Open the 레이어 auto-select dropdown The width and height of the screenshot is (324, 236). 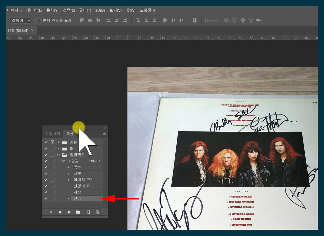click(x=20, y=20)
